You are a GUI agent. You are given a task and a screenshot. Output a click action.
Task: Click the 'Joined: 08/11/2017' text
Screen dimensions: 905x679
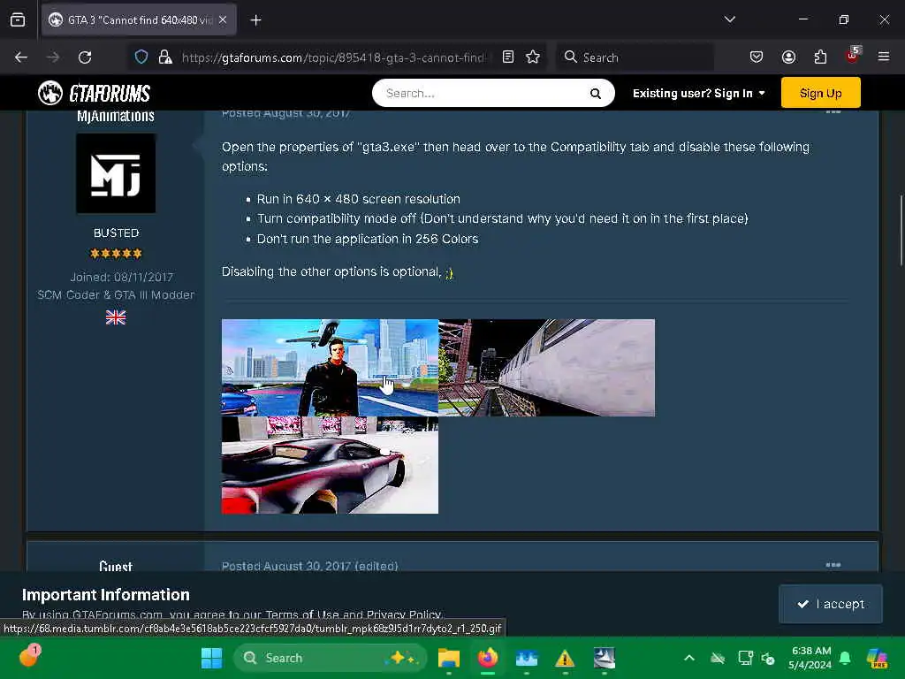pos(121,277)
